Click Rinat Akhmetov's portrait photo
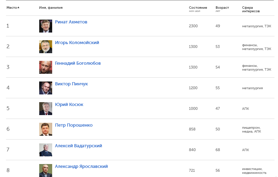The width and height of the screenshot is (278, 177). point(46,26)
